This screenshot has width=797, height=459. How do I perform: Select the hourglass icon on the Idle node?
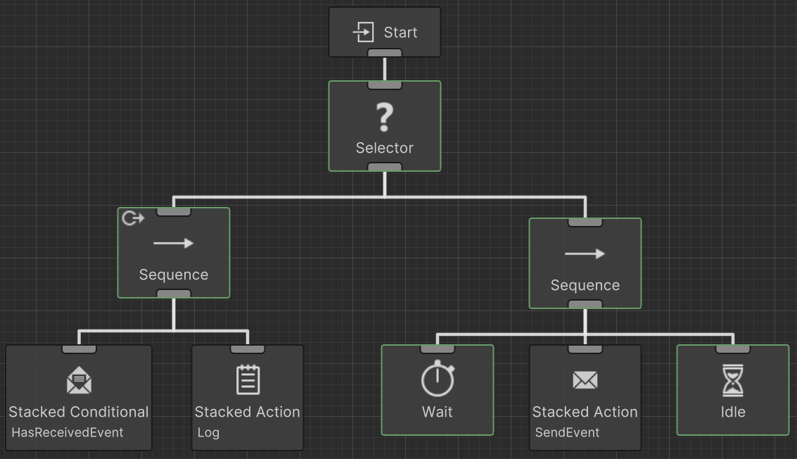click(732, 380)
